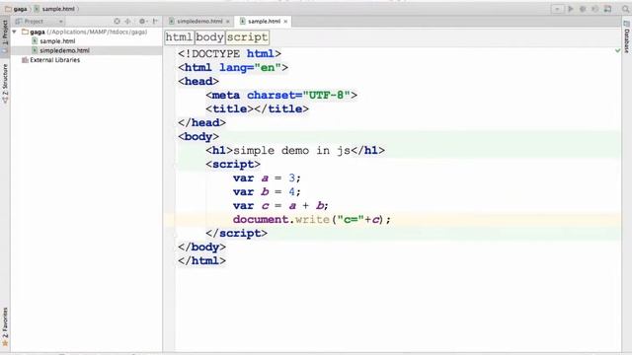Click the opening <script> tag
Image resolution: width=632 pixels, height=355 pixels.
click(x=233, y=165)
